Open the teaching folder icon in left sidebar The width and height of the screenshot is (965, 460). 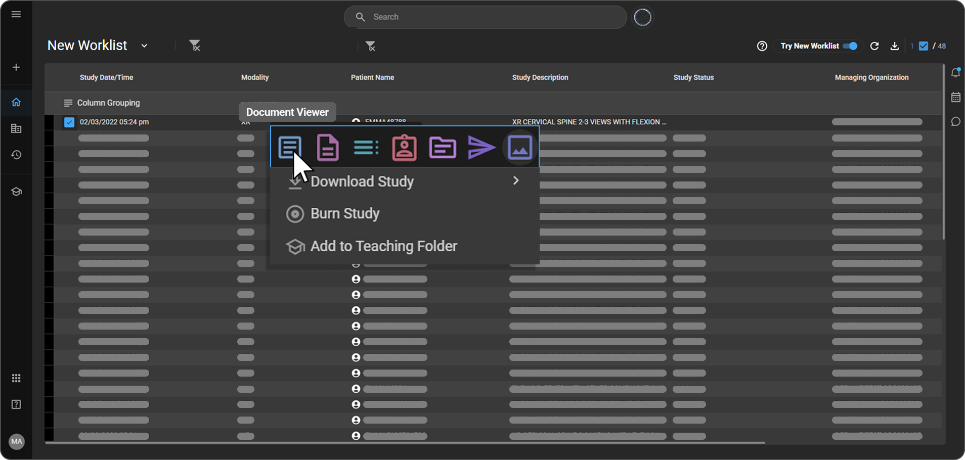tap(16, 192)
